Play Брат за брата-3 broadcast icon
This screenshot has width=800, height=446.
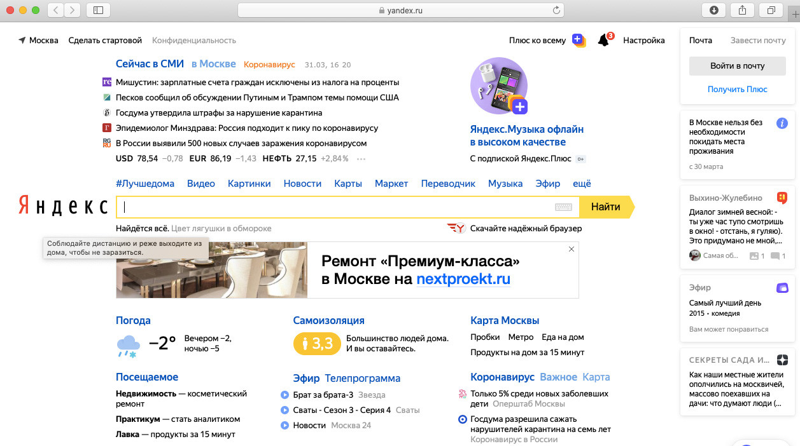284,395
